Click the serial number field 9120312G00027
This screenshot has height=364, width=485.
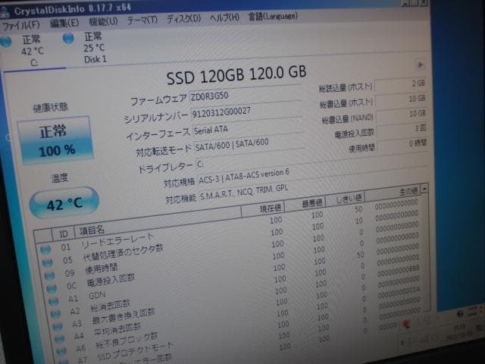pyautogui.click(x=246, y=109)
